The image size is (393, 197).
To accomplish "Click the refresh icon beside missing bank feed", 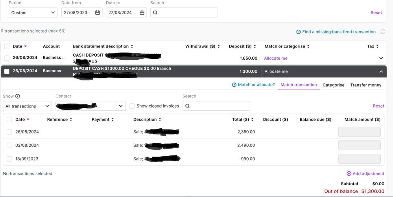I will pyautogui.click(x=384, y=32).
